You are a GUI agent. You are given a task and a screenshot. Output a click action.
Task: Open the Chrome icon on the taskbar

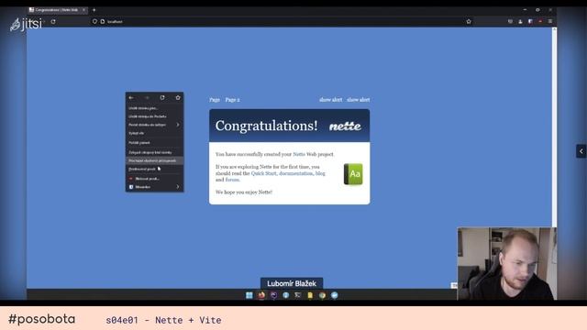pos(322,295)
